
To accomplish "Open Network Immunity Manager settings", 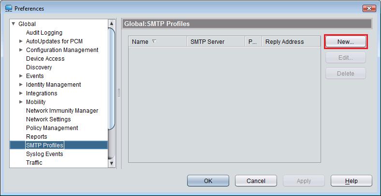I will (62, 111).
